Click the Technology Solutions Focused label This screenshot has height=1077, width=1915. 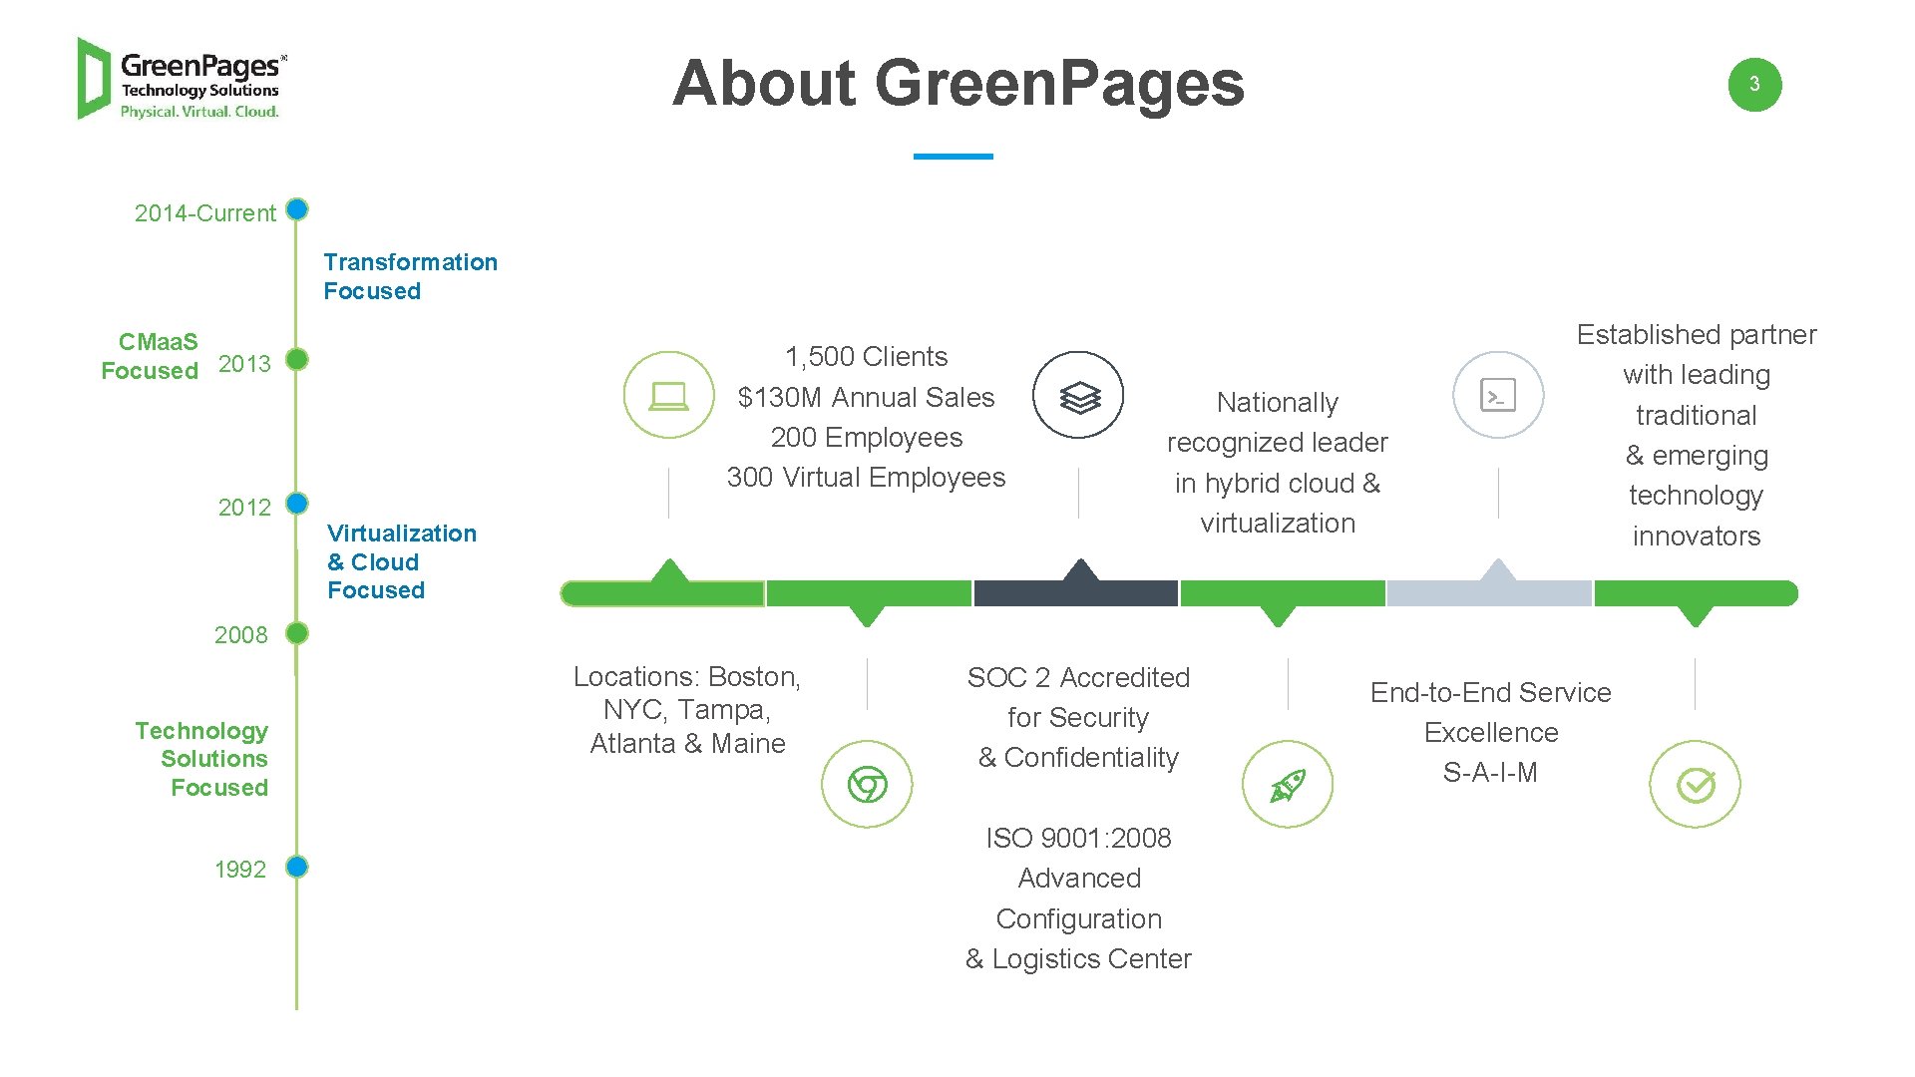click(x=202, y=759)
